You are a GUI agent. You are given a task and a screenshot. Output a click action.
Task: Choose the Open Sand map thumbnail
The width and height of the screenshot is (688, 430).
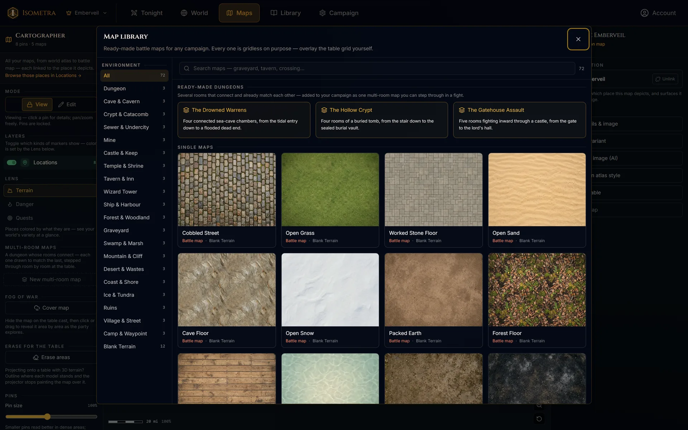click(x=537, y=190)
